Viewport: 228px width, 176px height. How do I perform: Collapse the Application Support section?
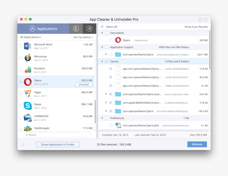coord(102,47)
